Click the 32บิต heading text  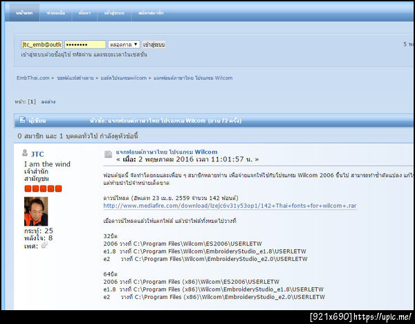pos(110,236)
